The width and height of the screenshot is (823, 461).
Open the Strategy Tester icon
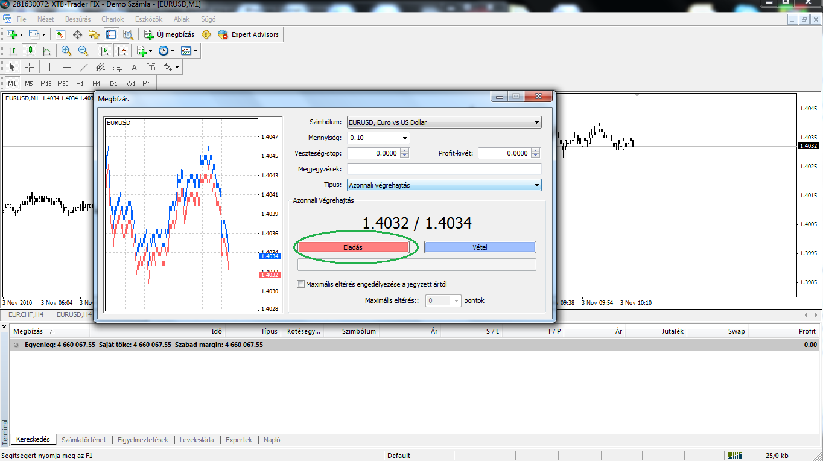click(x=127, y=34)
